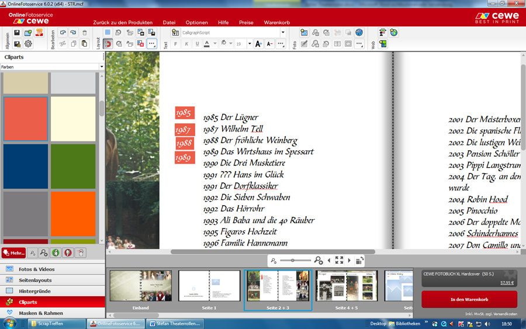Image resolution: width=526 pixels, height=329 pixels.
Task: Go to the previous page arrow
Action: pyautogui.click(x=328, y=260)
